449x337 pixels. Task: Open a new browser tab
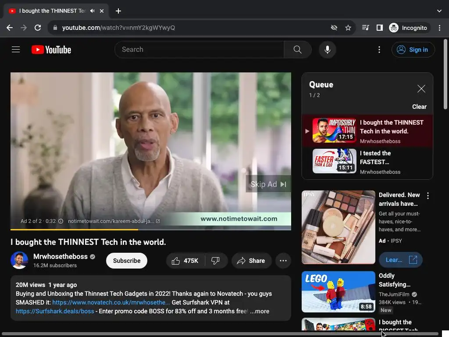[x=118, y=11]
